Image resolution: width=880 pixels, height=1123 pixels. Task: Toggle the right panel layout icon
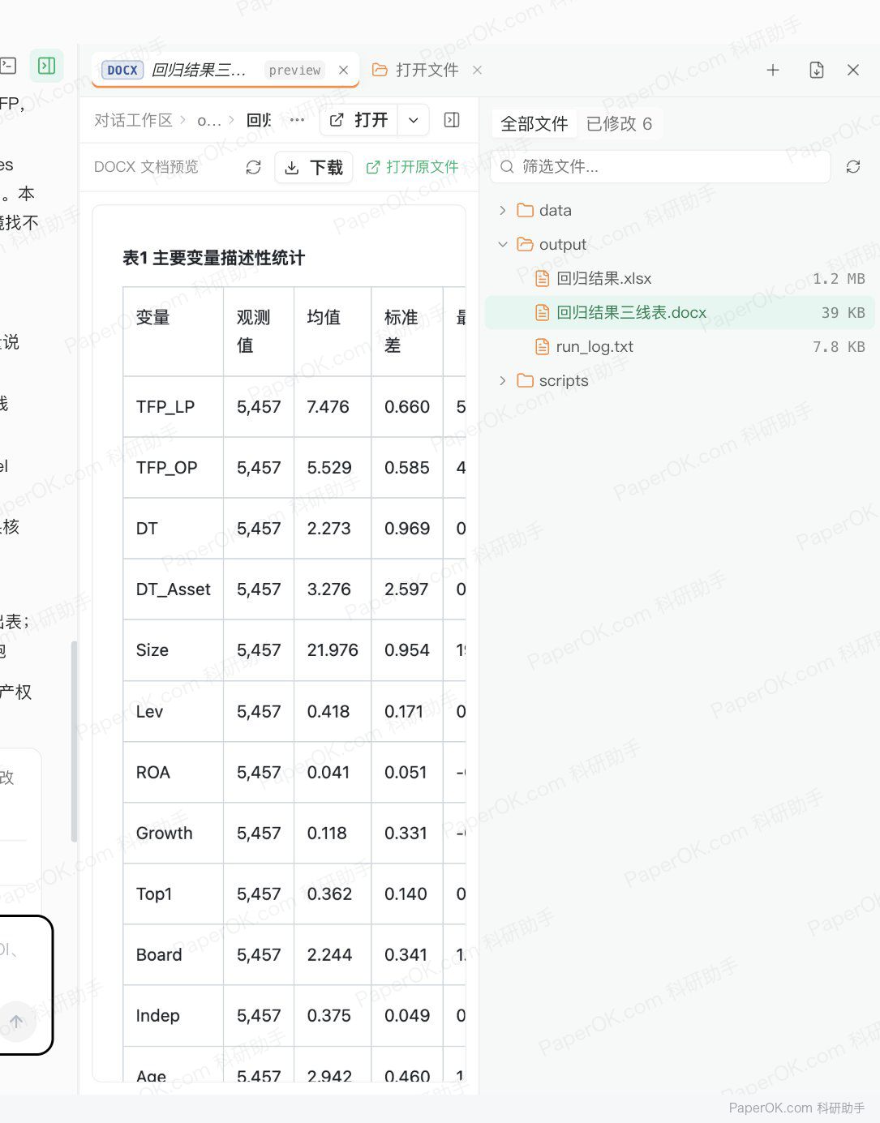(x=47, y=66)
